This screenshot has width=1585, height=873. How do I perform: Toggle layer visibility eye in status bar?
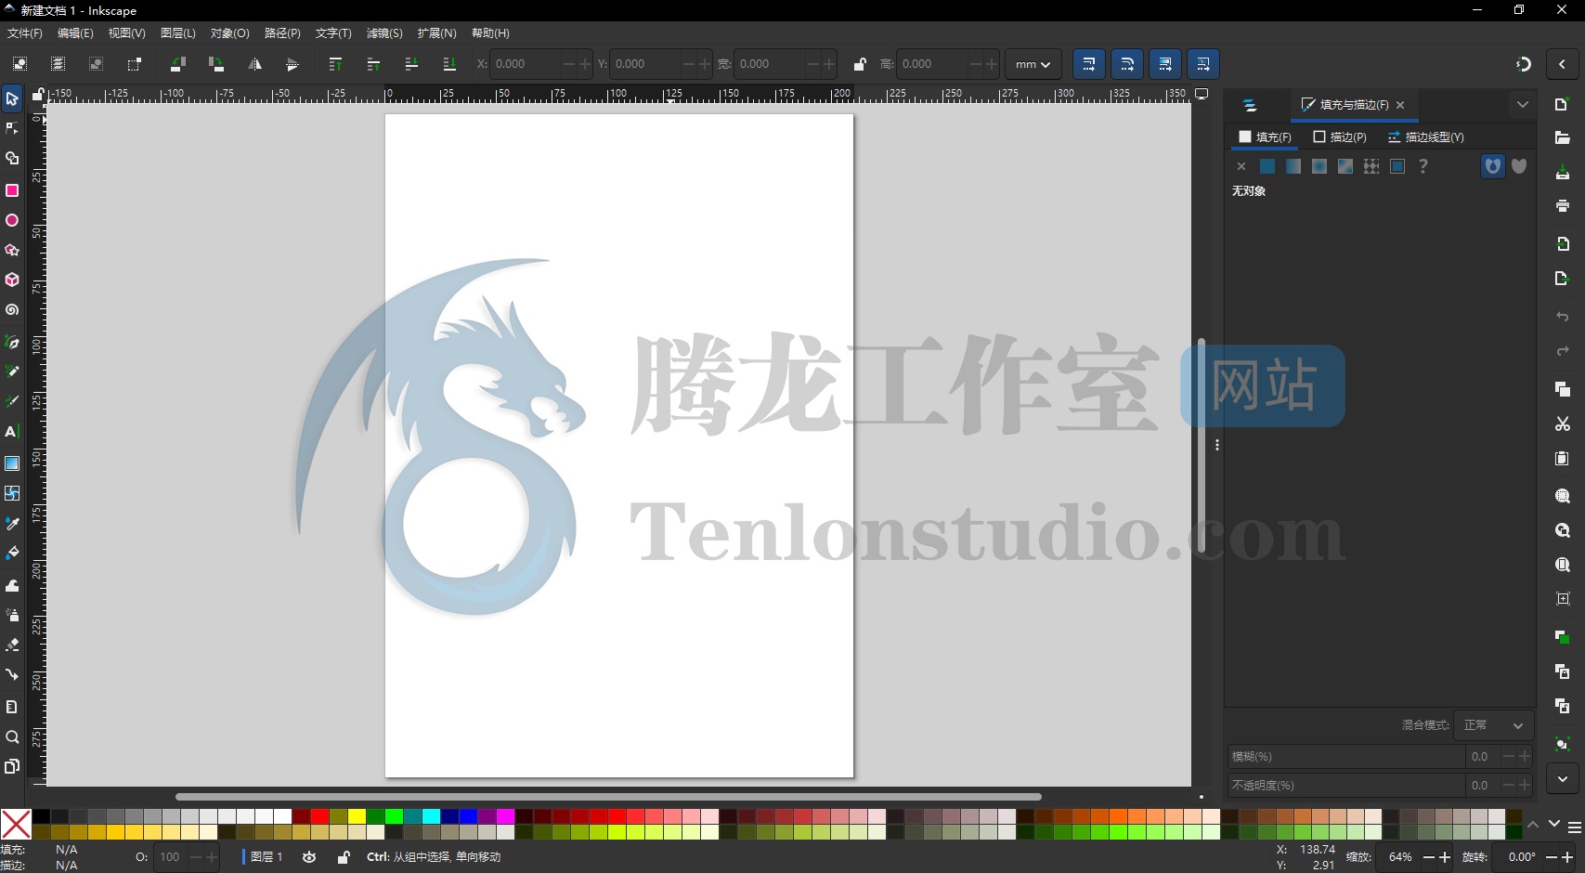(309, 857)
